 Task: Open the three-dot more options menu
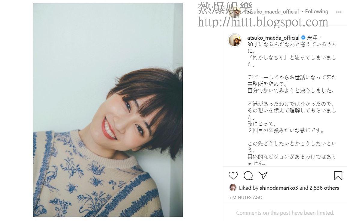pos(339,12)
